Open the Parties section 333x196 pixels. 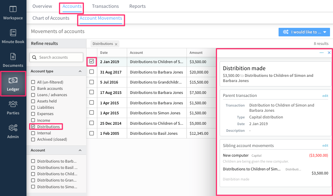[13, 108]
